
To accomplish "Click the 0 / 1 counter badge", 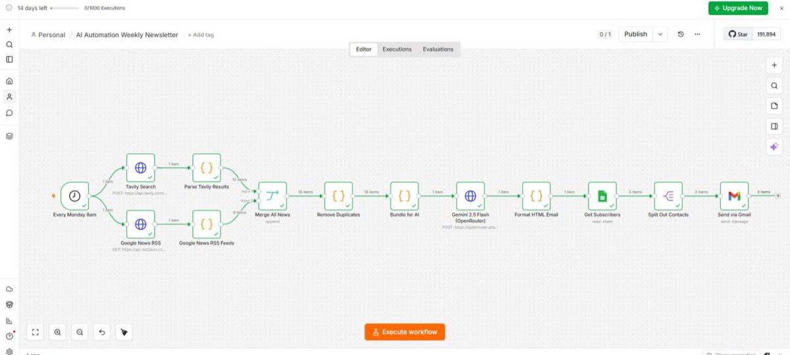I will tap(605, 34).
